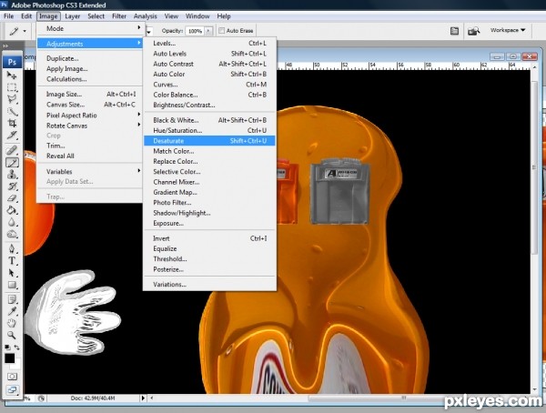The height and width of the screenshot is (413, 546).
Task: Expand the Rotate Canvas submenu
Action: coord(90,126)
